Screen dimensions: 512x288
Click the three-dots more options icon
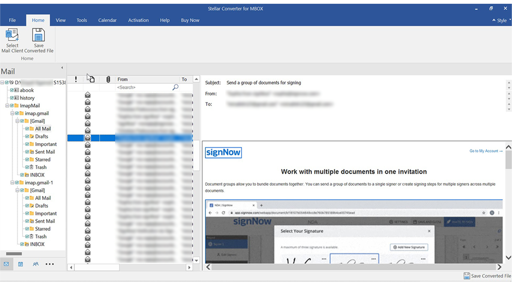[50, 264]
